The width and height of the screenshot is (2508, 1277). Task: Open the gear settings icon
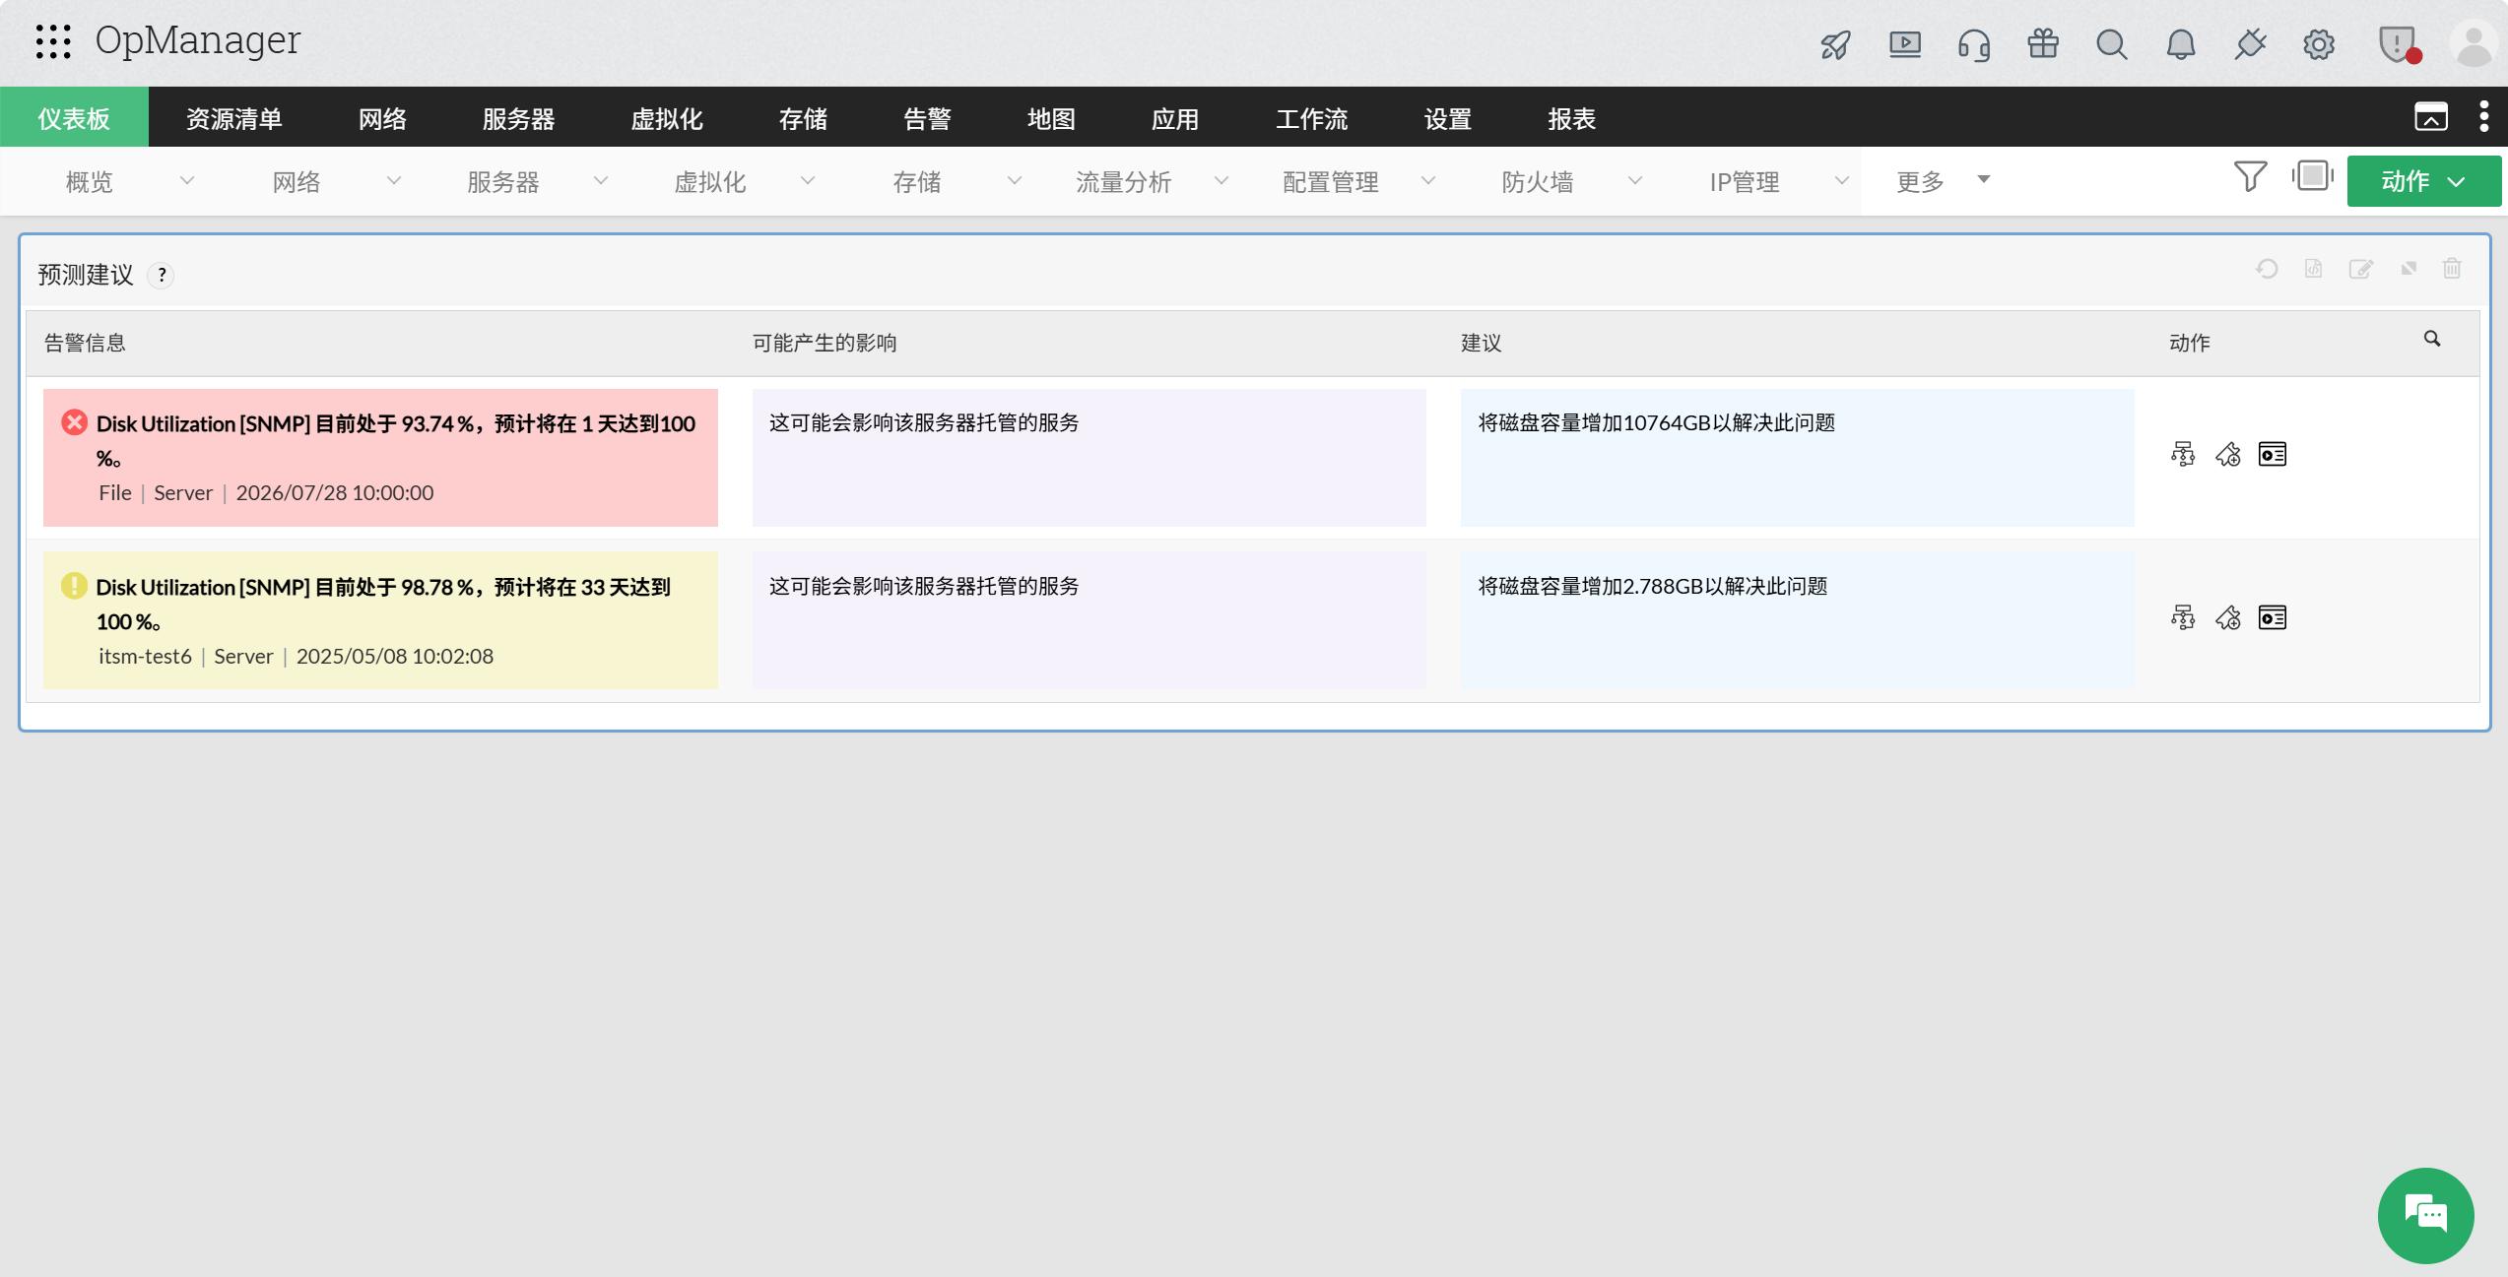[x=2319, y=44]
